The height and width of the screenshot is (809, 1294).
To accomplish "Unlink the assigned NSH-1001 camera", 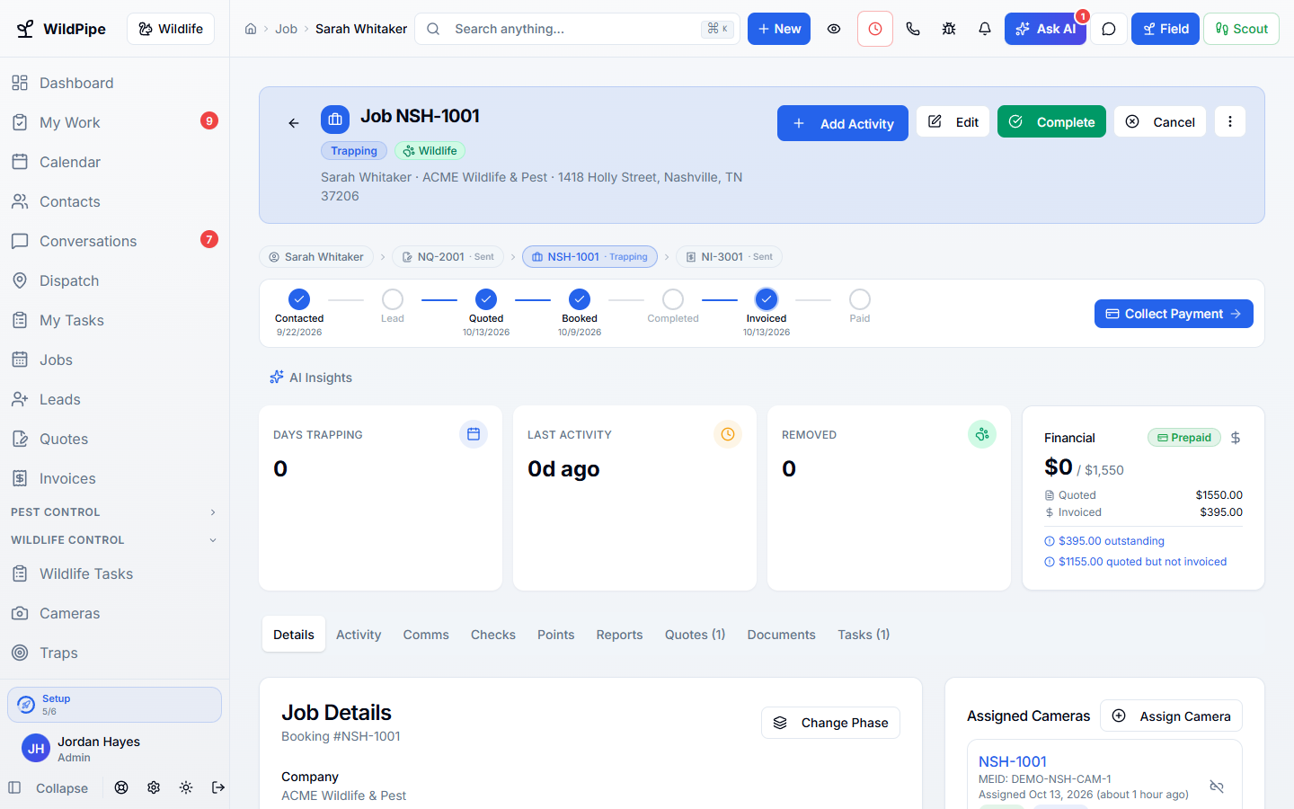I will click(1217, 787).
